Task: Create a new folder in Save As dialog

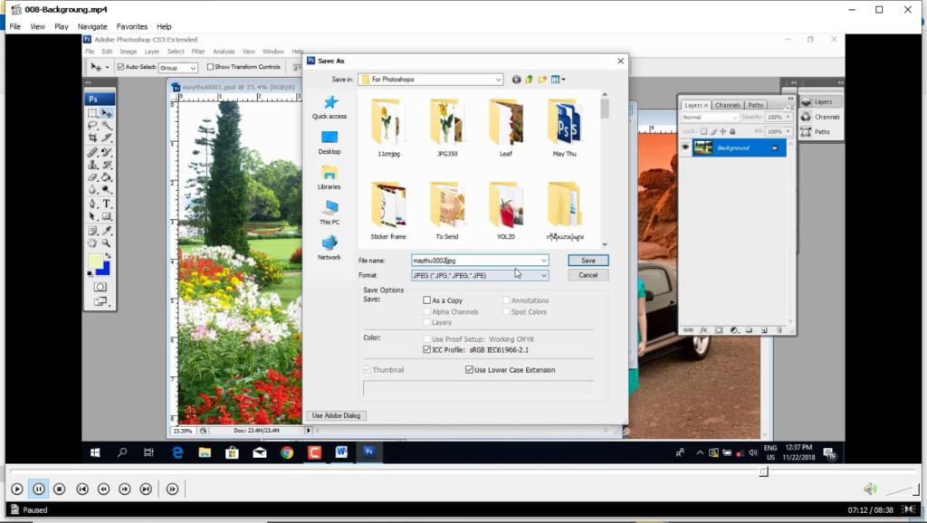Action: [x=542, y=80]
